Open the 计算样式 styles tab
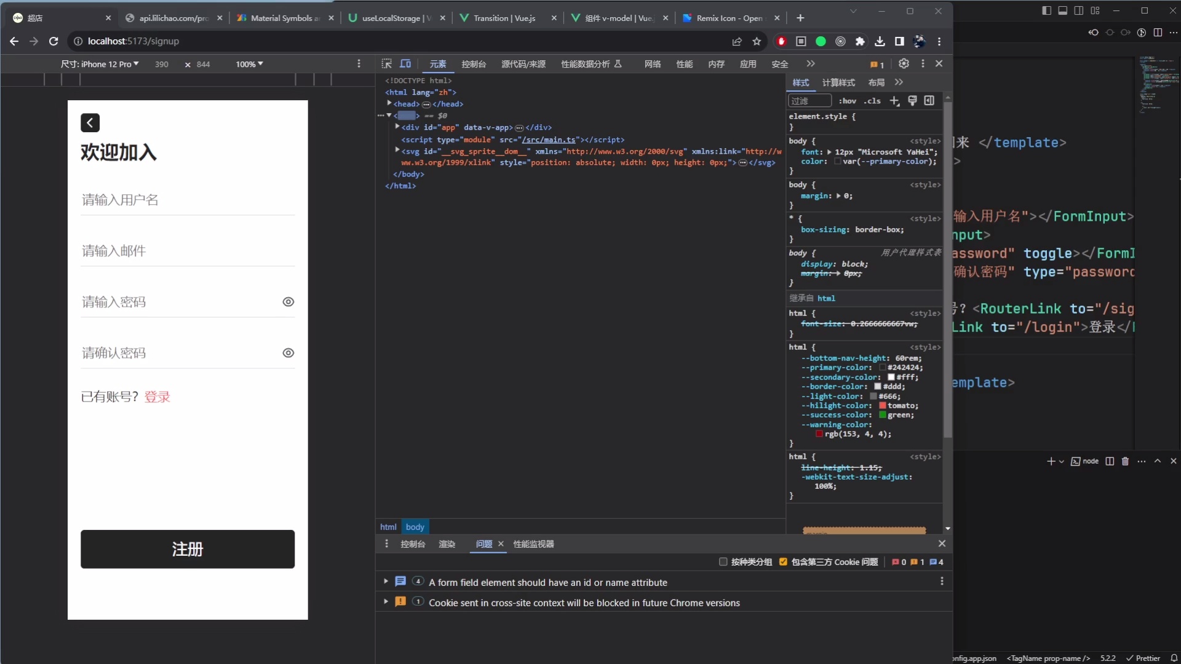This screenshot has height=664, width=1181. click(838, 82)
